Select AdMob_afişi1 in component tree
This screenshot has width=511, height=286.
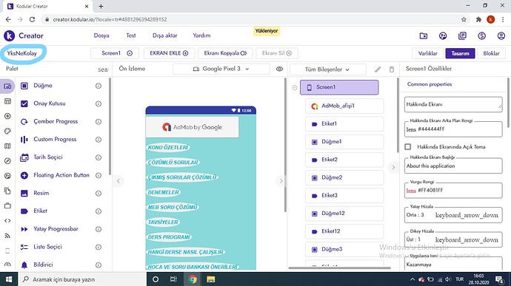(344, 106)
